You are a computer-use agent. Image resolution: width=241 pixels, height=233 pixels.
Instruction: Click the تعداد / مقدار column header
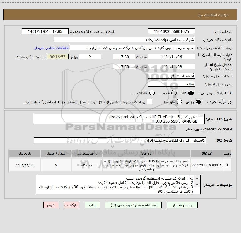(x=56, y=154)
